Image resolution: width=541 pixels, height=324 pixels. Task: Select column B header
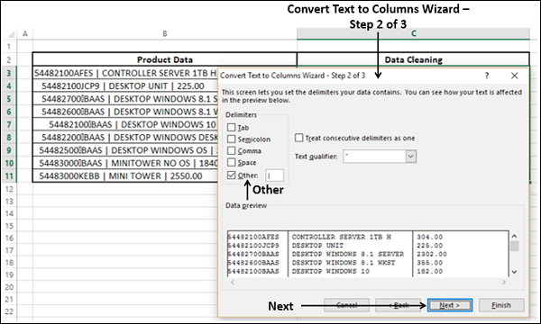pyautogui.click(x=165, y=33)
